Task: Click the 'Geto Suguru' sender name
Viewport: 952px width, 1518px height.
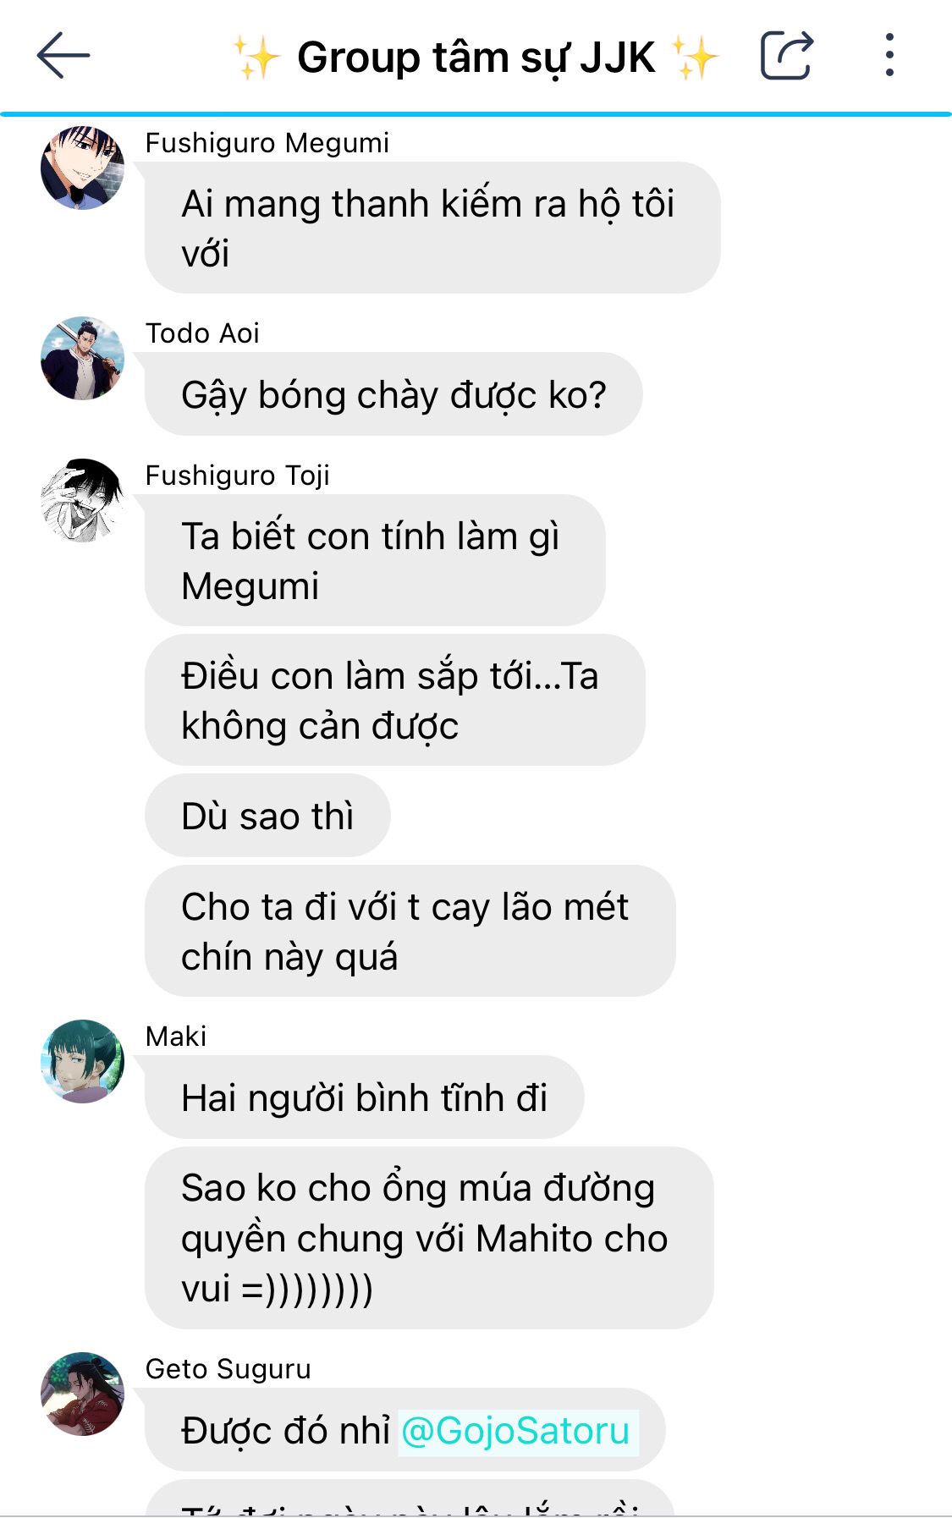Action: tap(228, 1369)
